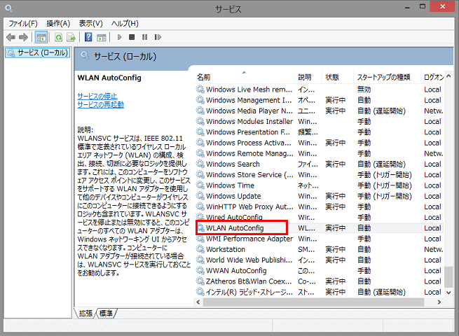Sort by スタートアップの種類 column header
The height and width of the screenshot is (336, 459).
tap(387, 77)
